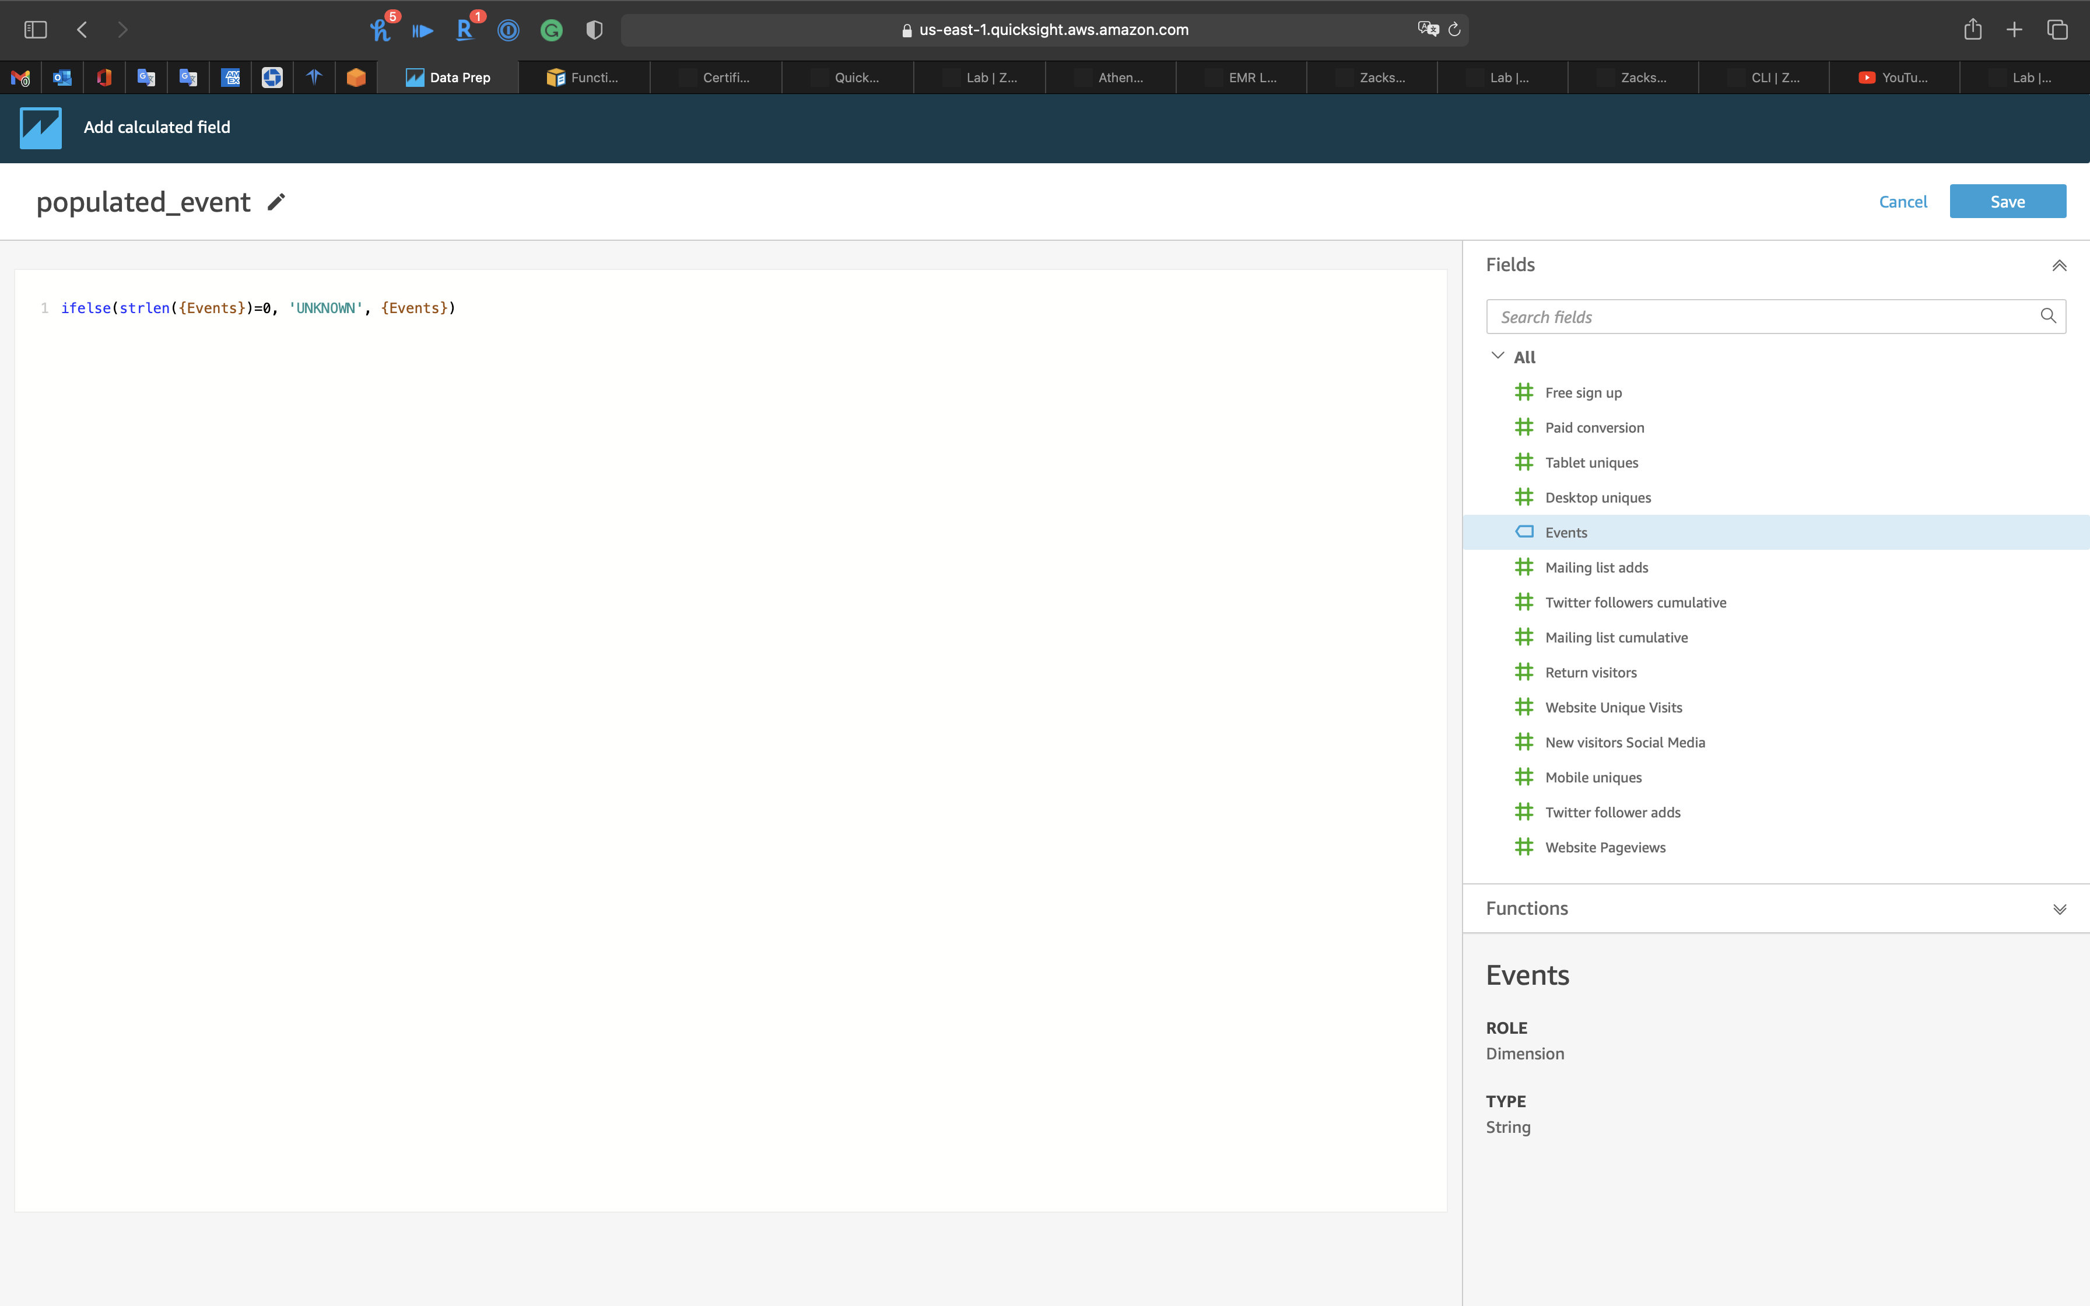Click the Save button
This screenshot has height=1306, width=2090.
coord(2007,201)
